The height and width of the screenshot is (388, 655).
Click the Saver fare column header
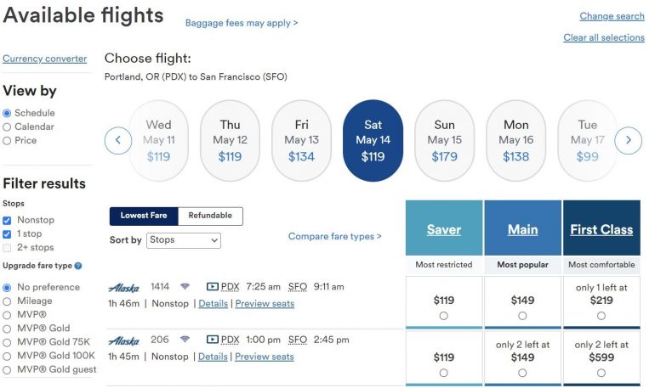tap(443, 229)
